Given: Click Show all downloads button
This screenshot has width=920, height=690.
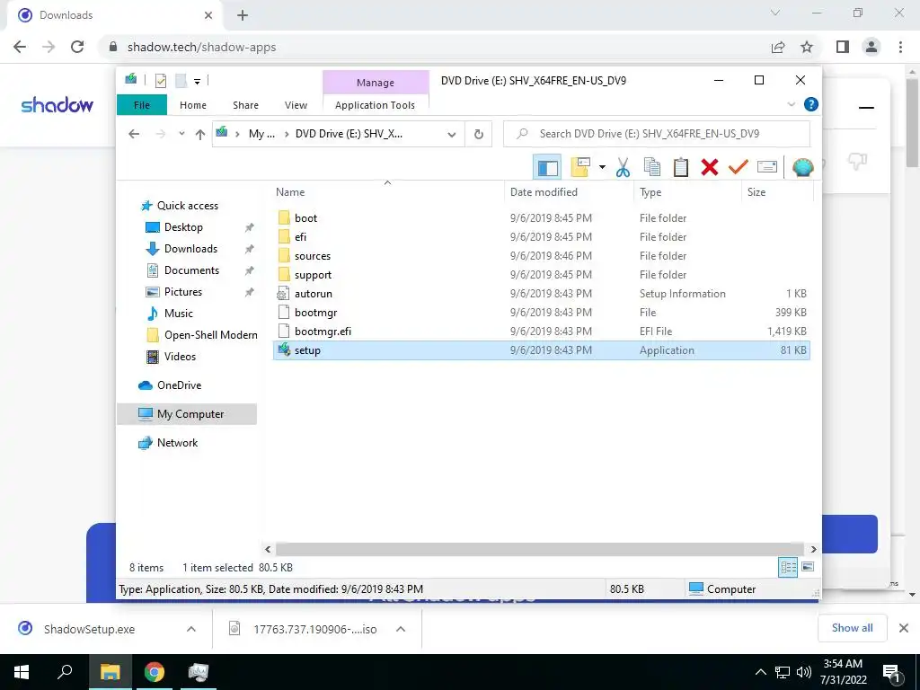Looking at the screenshot, I should point(852,628).
